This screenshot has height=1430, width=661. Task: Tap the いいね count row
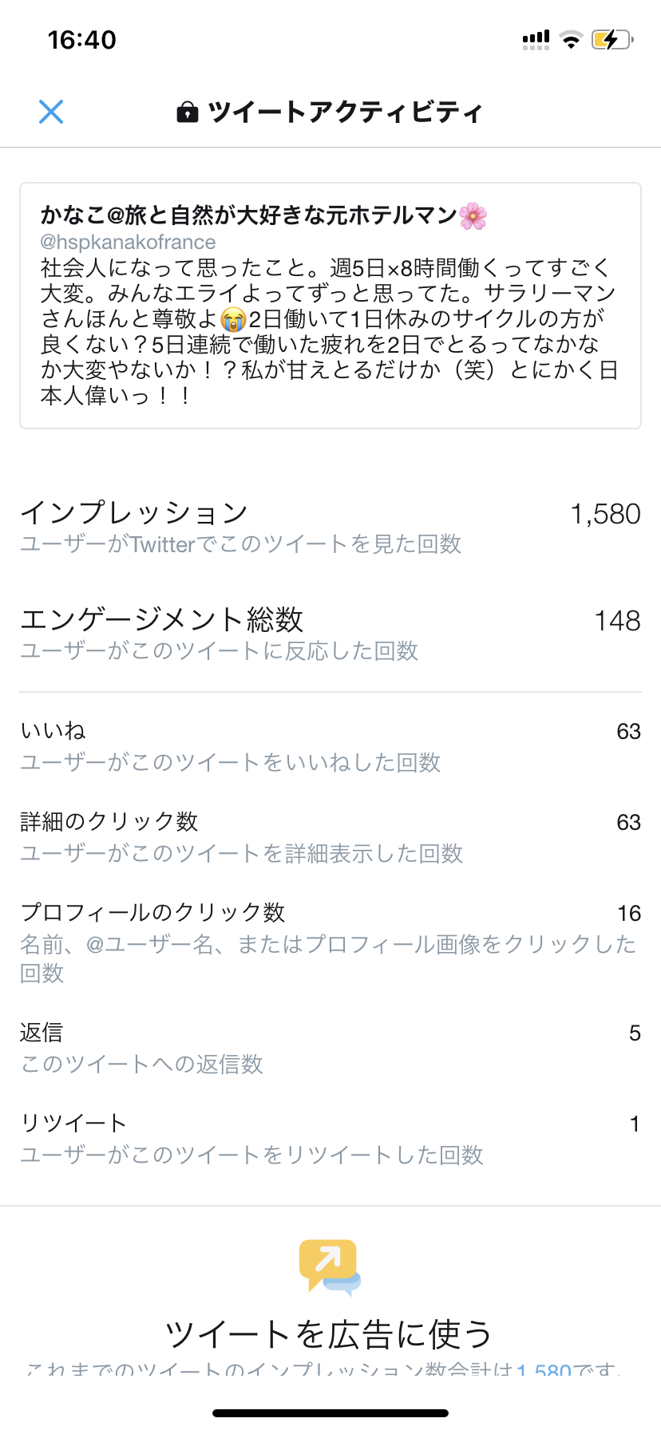point(330,746)
